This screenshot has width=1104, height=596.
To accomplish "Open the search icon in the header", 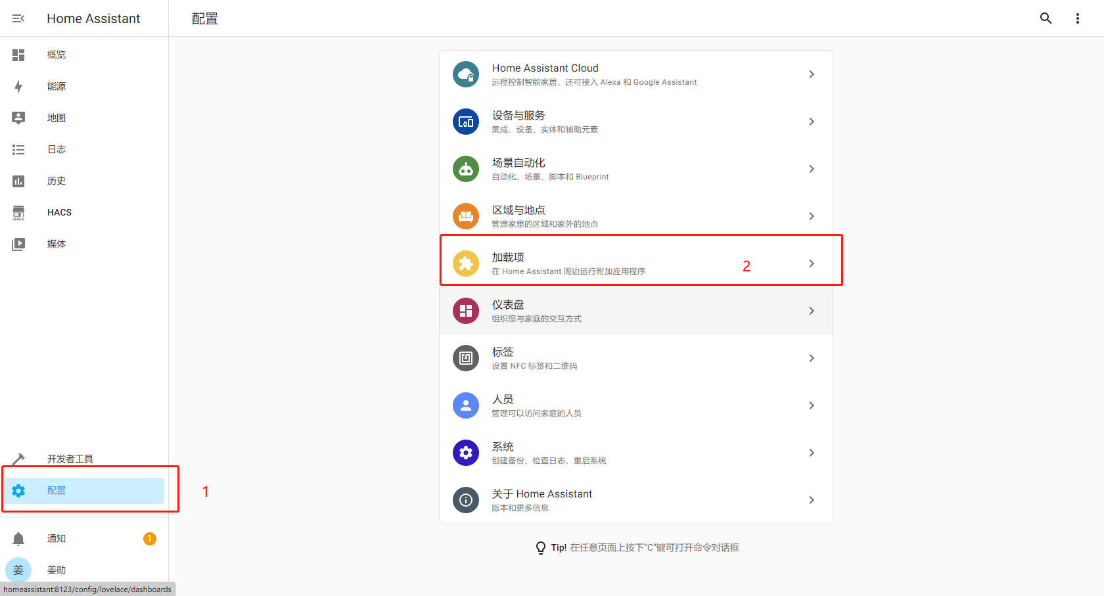I will point(1046,18).
